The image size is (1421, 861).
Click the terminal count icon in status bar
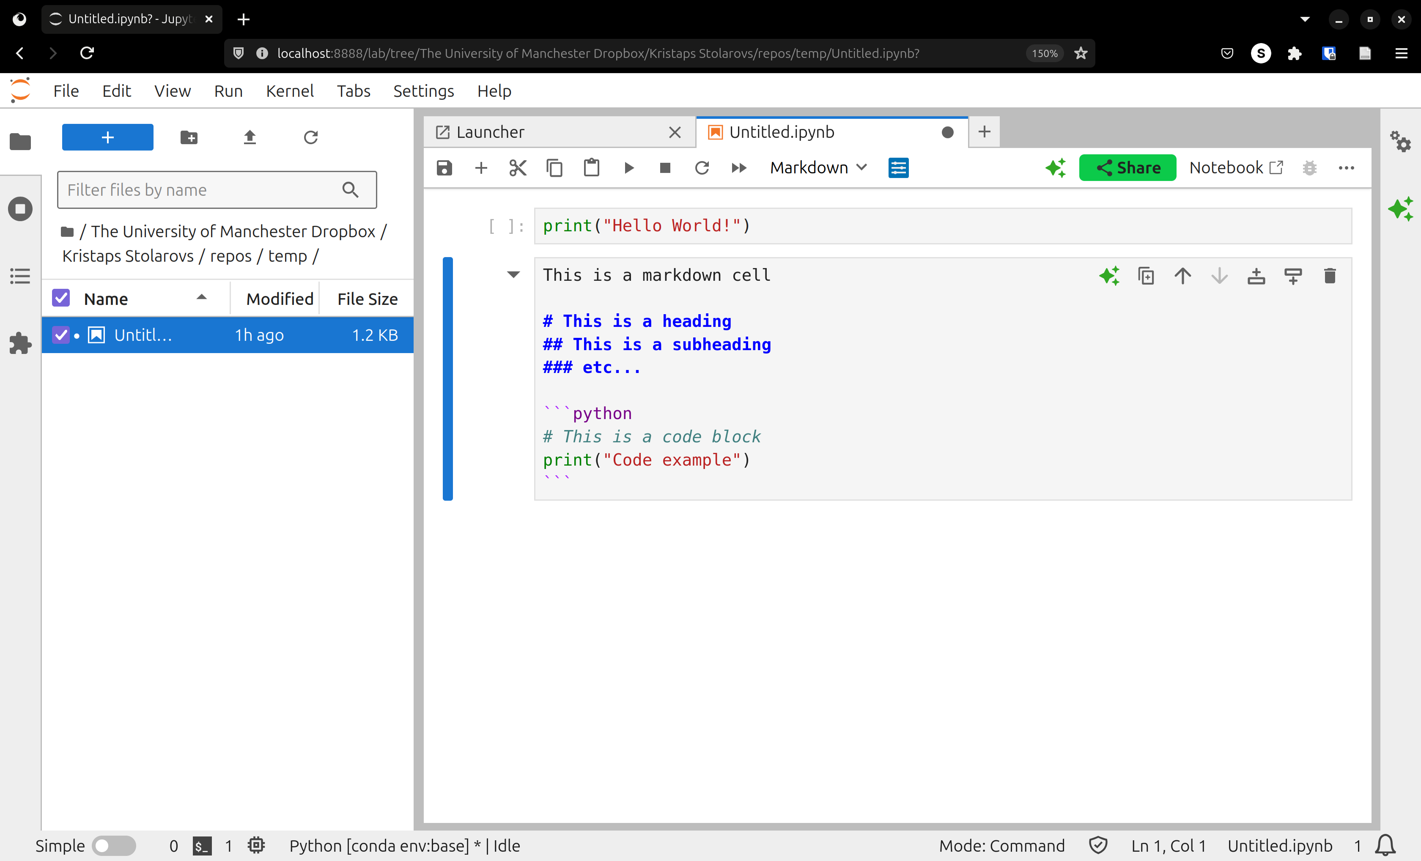pyautogui.click(x=202, y=845)
